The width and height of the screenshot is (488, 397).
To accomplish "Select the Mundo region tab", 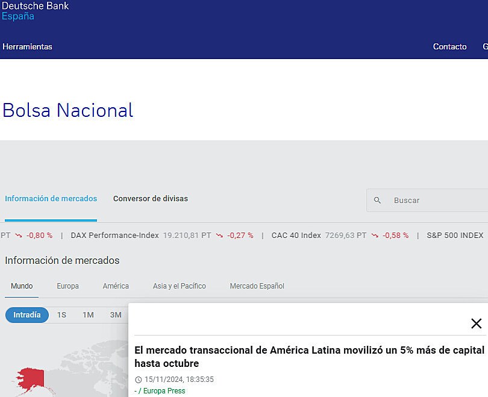I will [22, 286].
